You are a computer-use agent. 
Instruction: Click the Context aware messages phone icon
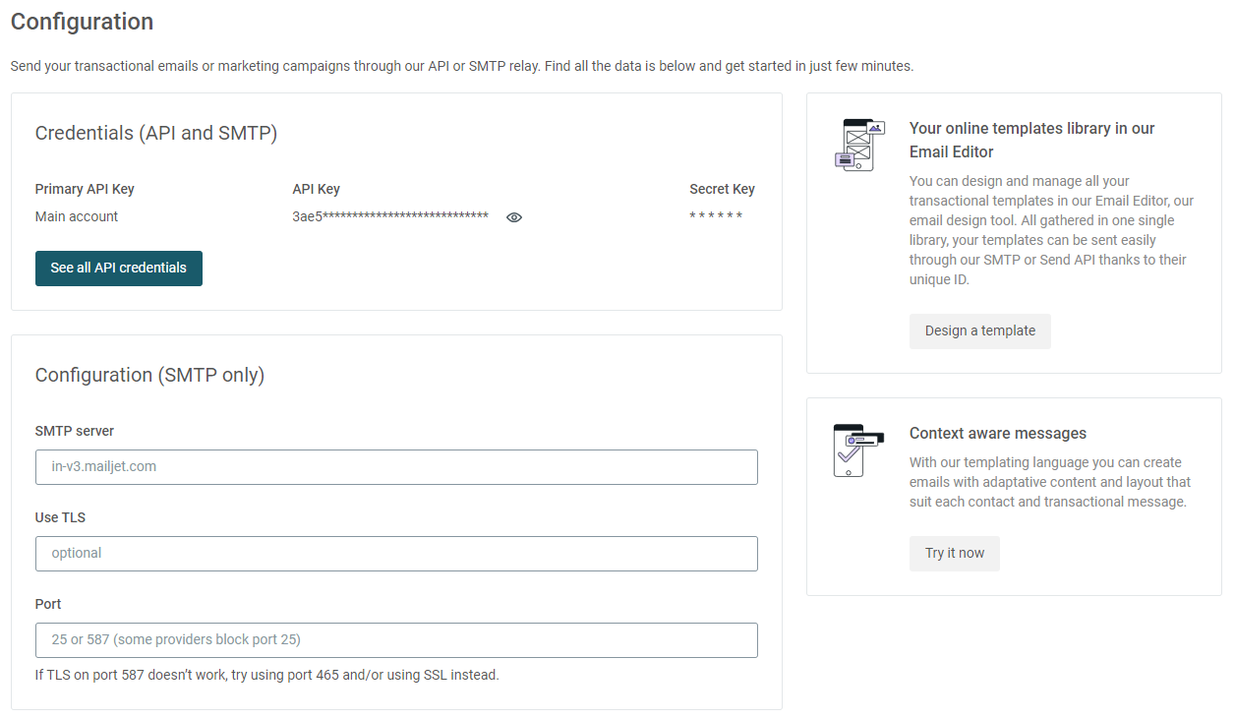(855, 448)
